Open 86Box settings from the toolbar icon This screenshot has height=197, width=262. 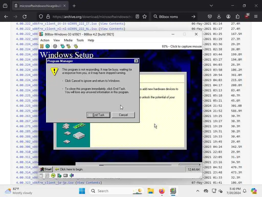[x=76, y=46]
